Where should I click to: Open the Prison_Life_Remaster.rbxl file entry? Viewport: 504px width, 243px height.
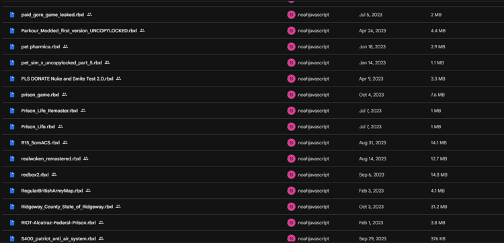50,111
